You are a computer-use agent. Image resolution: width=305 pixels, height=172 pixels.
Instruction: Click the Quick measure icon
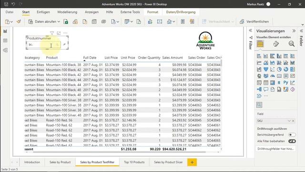pos(192,21)
